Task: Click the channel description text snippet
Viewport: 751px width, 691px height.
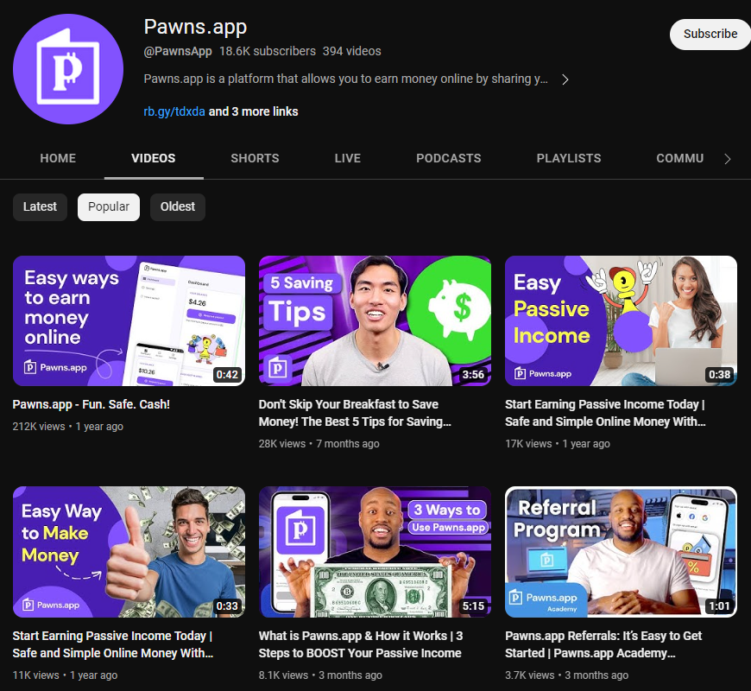Action: coord(346,79)
